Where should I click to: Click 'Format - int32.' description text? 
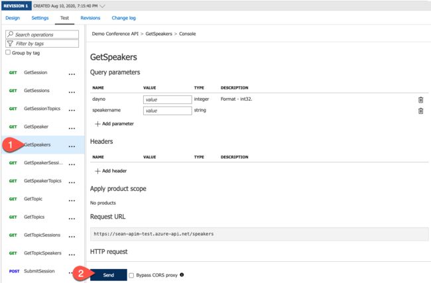coord(237,99)
